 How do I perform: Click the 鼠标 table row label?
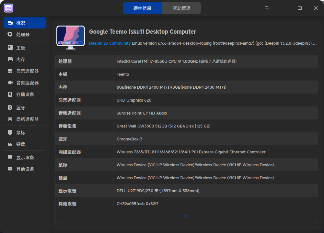pos(63,165)
